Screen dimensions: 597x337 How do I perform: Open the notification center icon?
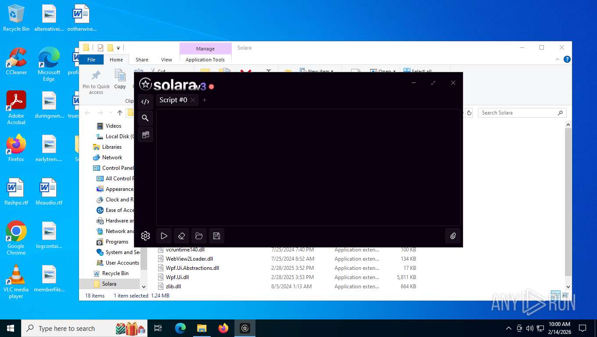(583, 328)
